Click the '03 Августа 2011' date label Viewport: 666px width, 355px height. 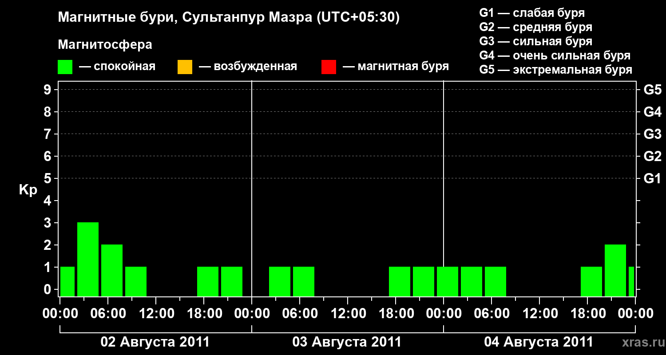click(347, 342)
